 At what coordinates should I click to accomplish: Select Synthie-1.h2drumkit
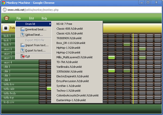[77, 86]
